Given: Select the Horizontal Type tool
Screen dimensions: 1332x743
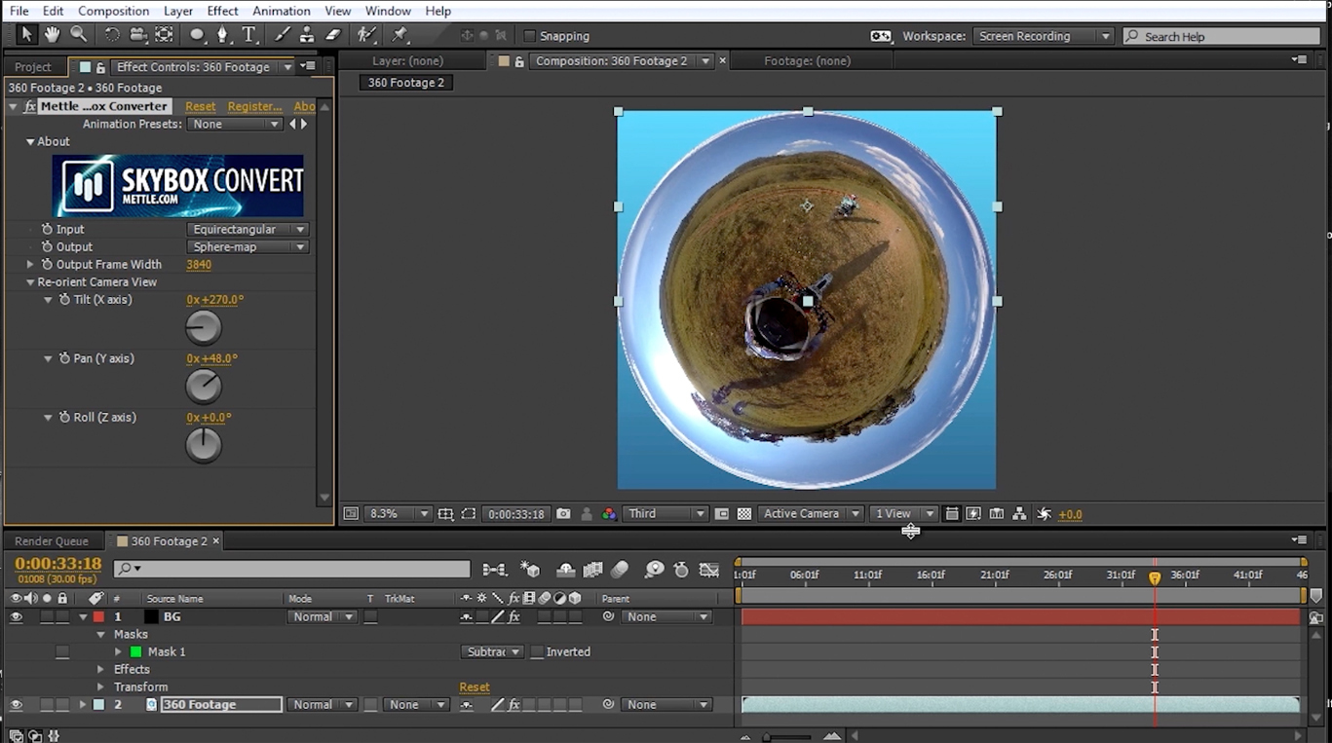Looking at the screenshot, I should (x=248, y=35).
